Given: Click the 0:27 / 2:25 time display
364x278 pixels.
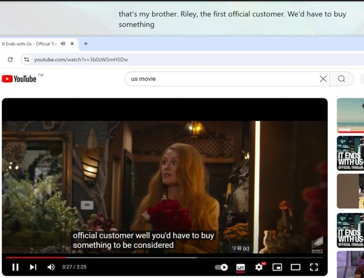Looking at the screenshot, I should pos(74,267).
